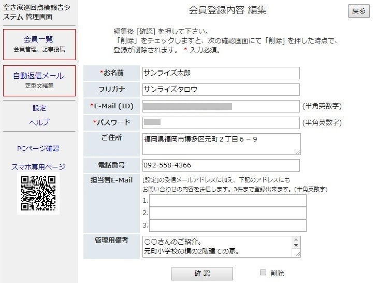Open the 設定 settings link
Viewport: 376px width, 283px height.
39,108
